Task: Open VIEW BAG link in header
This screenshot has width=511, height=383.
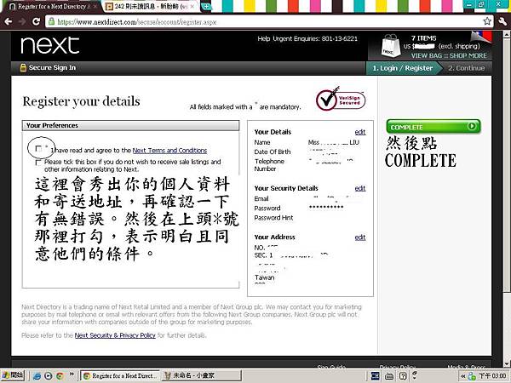Action: 427,55
